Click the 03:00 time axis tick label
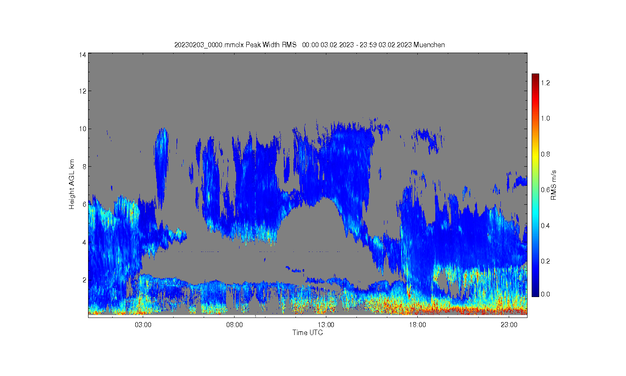Screen dimensions: 626x376 point(143,325)
